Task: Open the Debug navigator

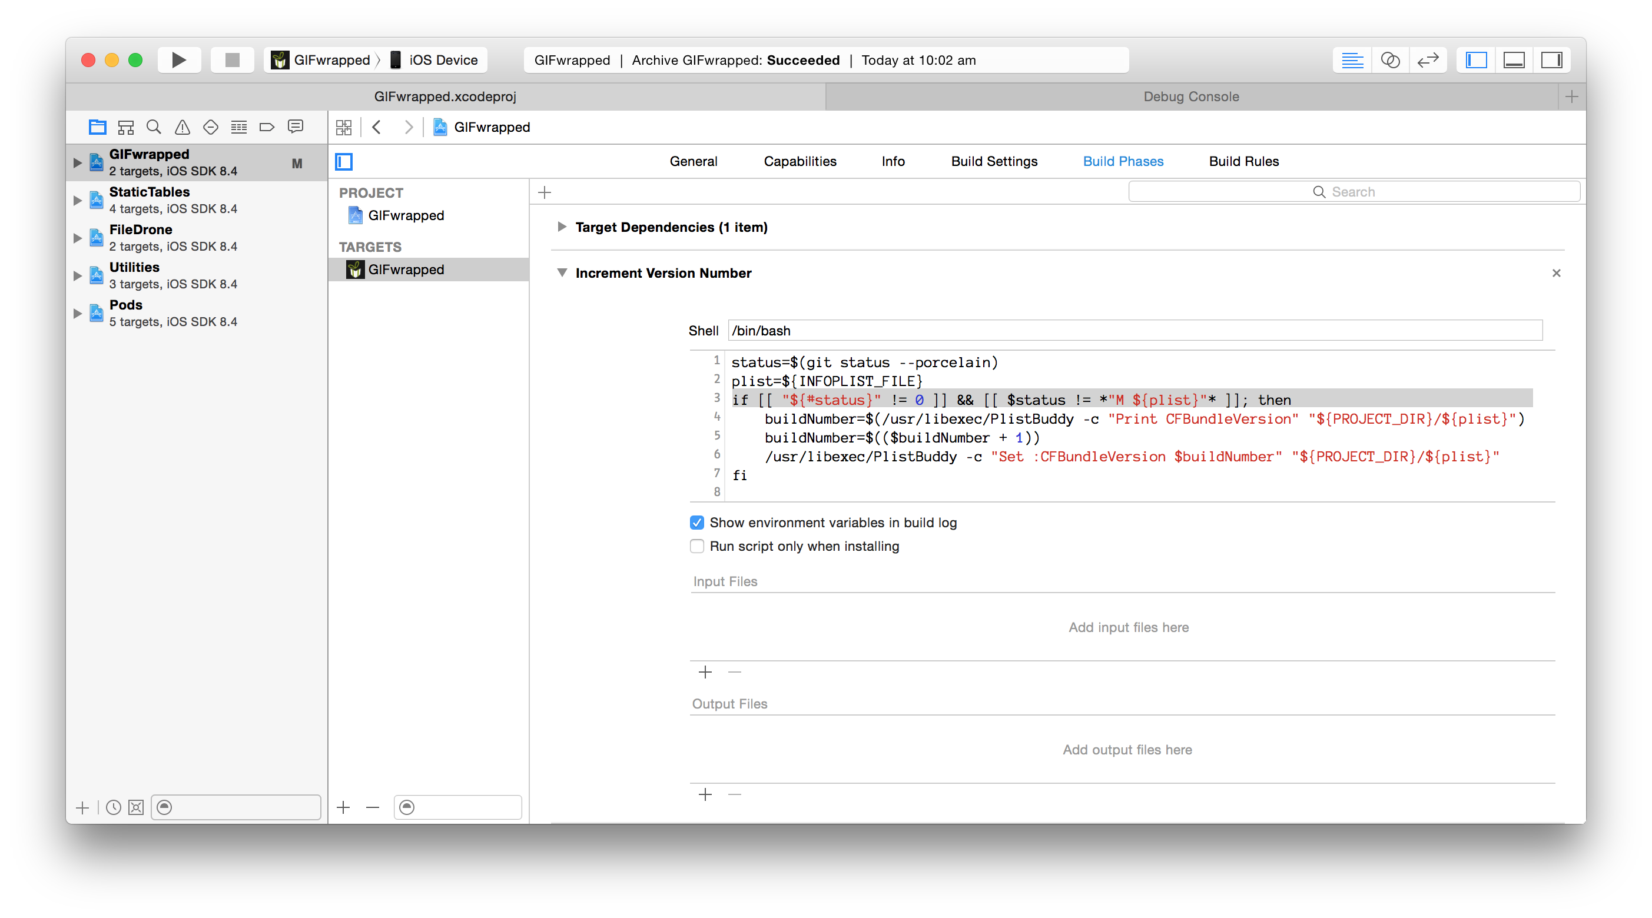Action: pos(238,127)
